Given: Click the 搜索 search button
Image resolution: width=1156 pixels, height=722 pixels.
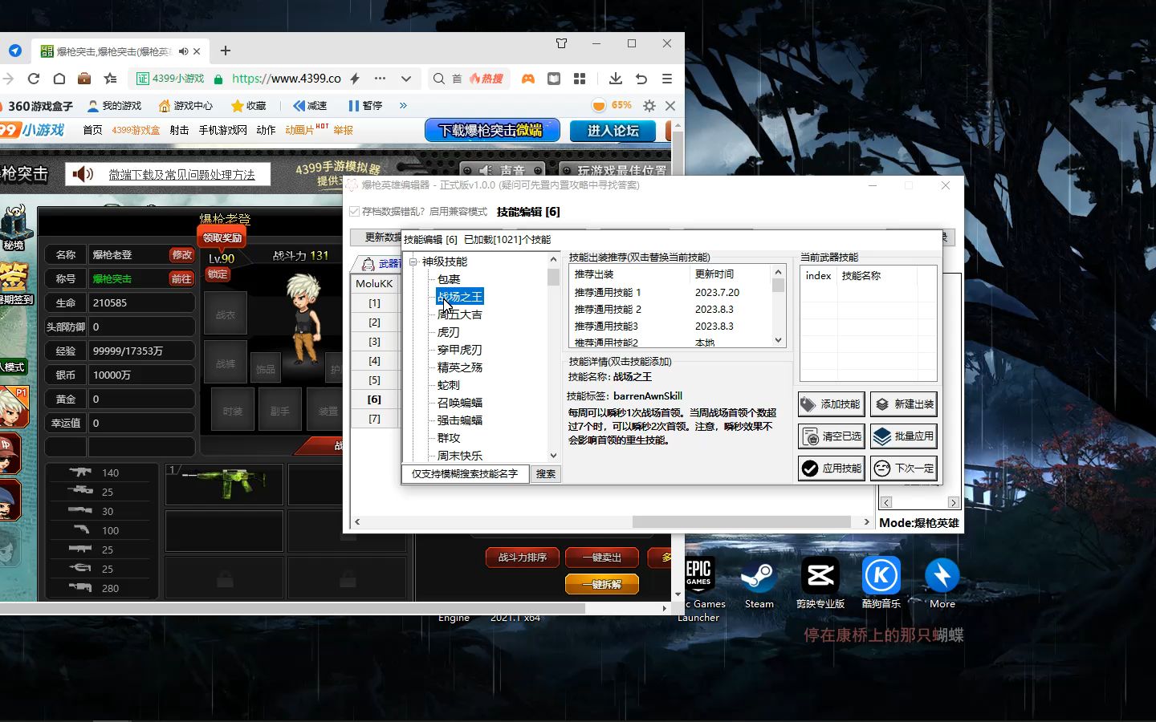Looking at the screenshot, I should coord(546,473).
